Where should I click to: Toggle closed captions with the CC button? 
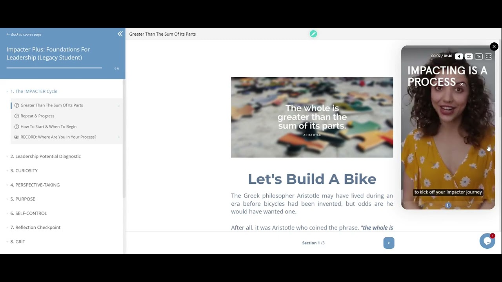click(x=469, y=56)
